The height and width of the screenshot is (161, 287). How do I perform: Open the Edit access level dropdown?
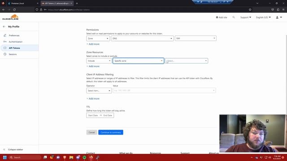point(196,38)
